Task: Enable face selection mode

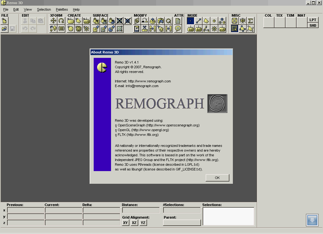Action: pos(206,21)
